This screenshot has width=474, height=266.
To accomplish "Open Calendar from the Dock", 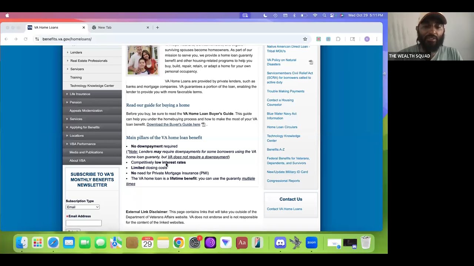I will [147, 243].
